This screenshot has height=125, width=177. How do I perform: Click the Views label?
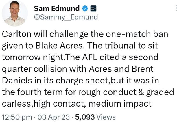(106, 117)
